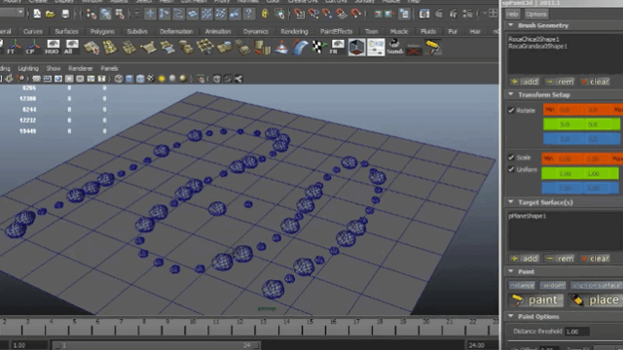
Task: Select RocaGrandea0Shape1 in brush geometry list
Action: [x=537, y=46]
